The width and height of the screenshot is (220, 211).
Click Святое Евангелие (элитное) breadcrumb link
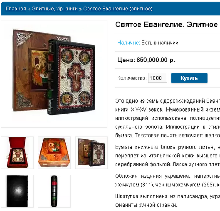point(118,9)
